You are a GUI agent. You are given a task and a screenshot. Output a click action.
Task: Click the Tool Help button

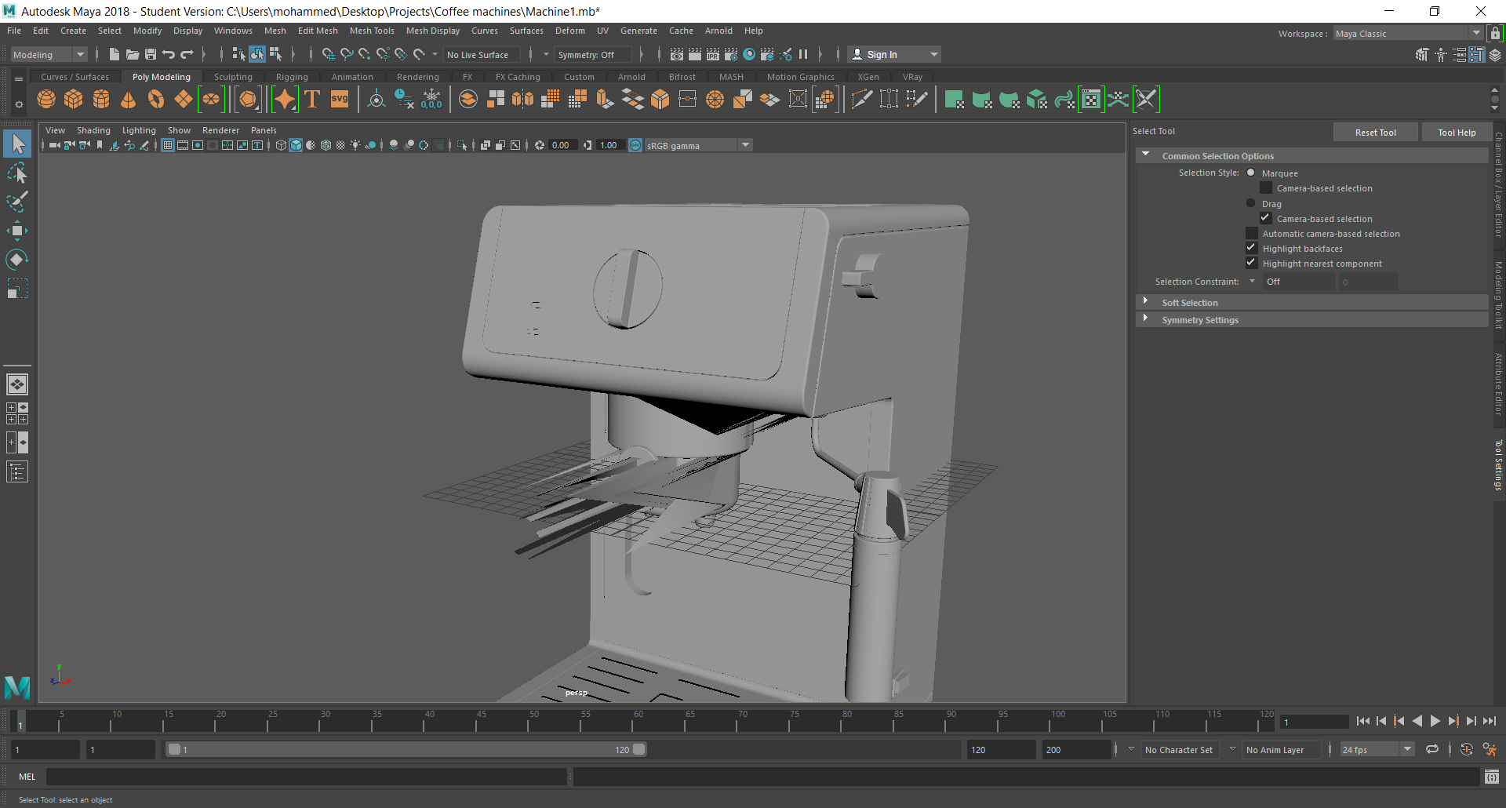pos(1457,133)
